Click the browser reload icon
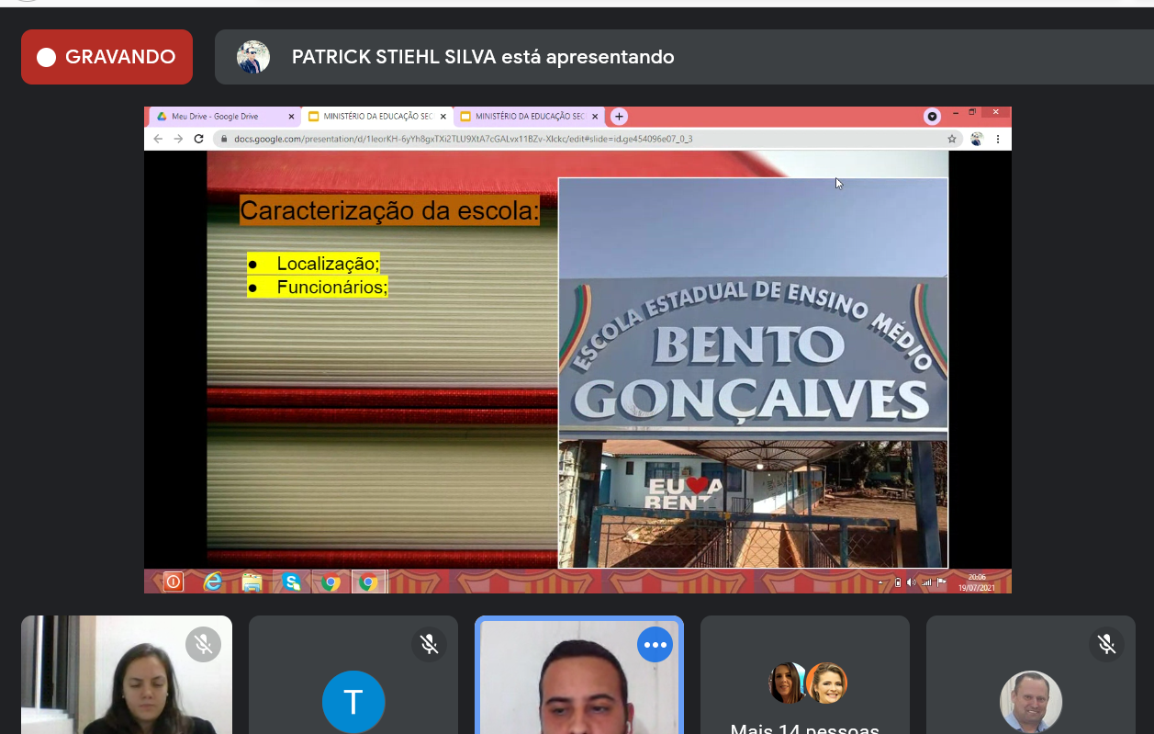The width and height of the screenshot is (1154, 734). (198, 139)
